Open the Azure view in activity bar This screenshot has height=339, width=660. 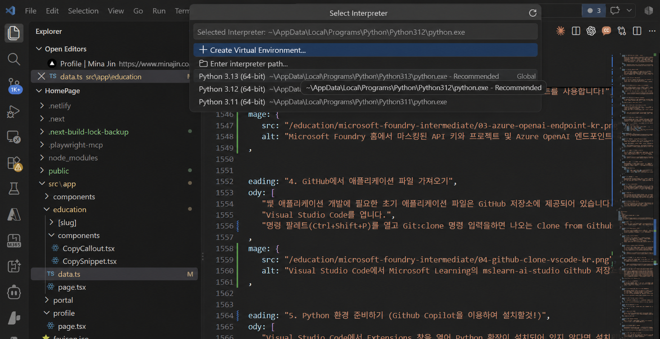(14, 215)
